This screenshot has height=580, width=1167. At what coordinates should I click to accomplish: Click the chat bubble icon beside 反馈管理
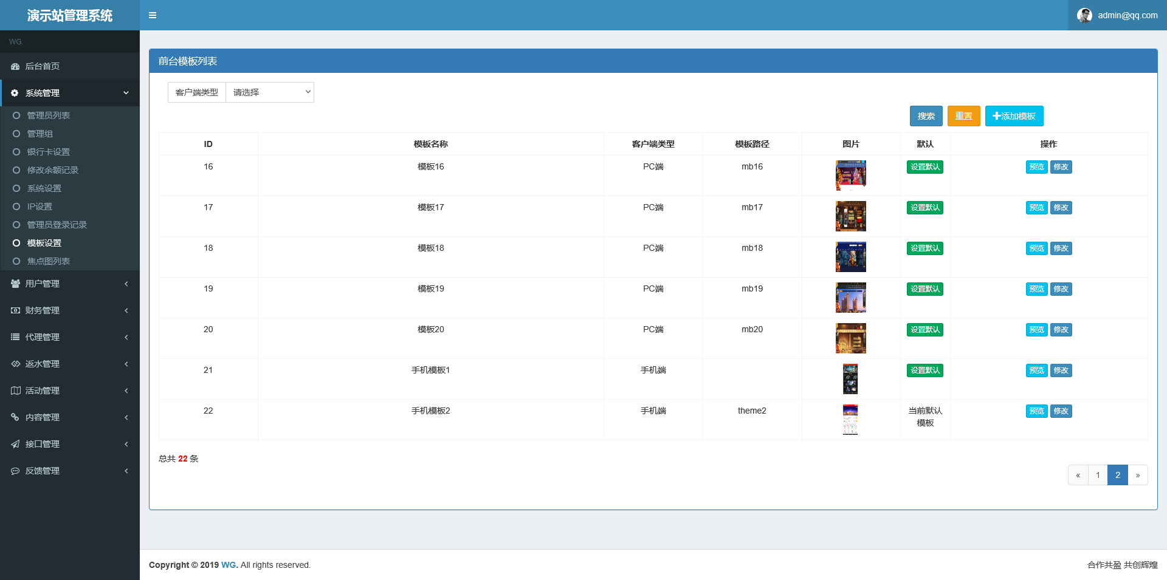(x=15, y=471)
